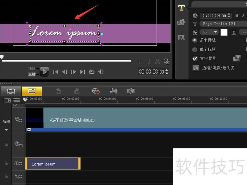Select 素材 playback mode
The width and height of the screenshot is (247, 185).
click(32, 74)
